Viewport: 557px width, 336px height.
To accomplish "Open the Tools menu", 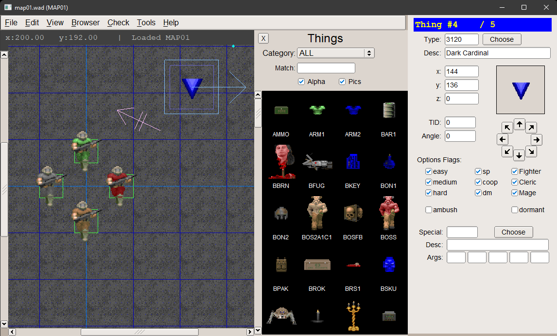I will coord(146,23).
